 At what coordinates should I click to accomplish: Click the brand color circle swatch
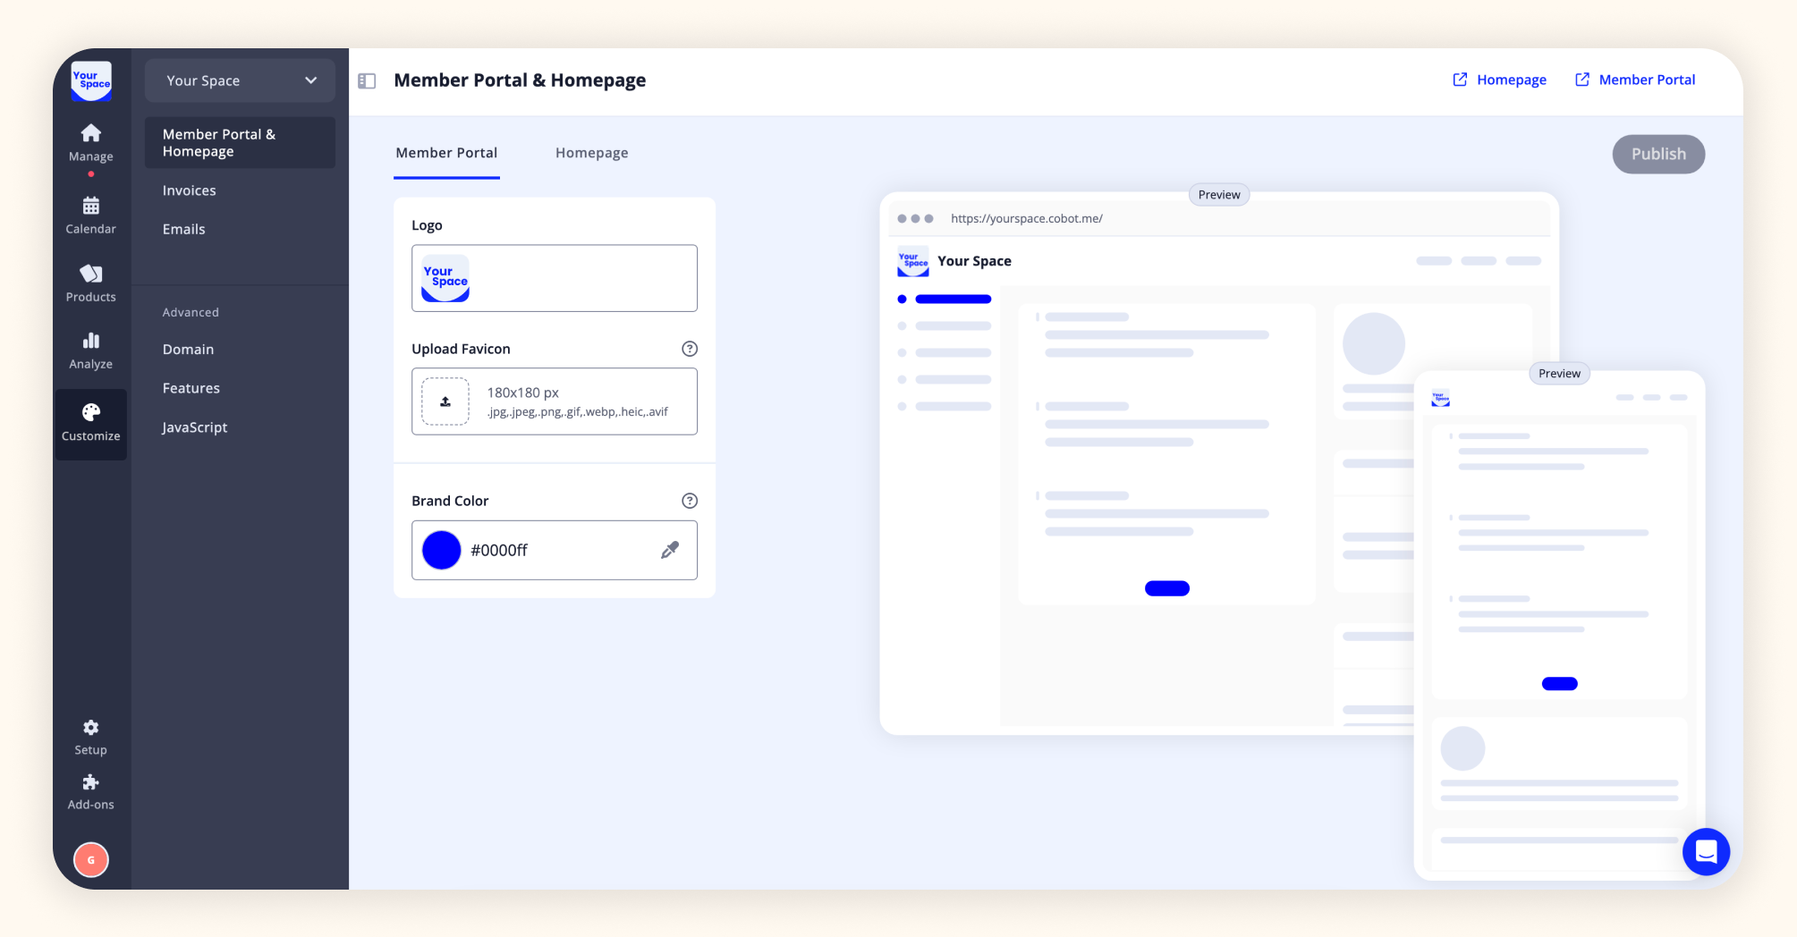pyautogui.click(x=440, y=550)
